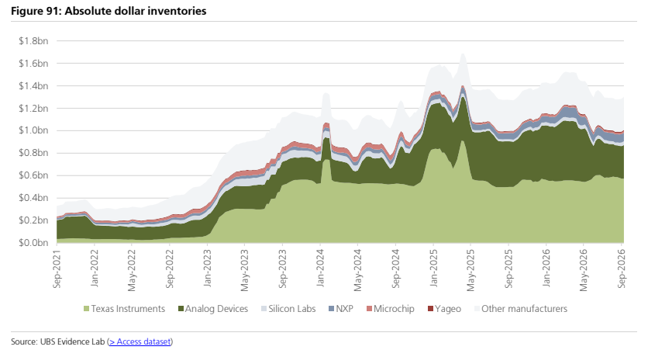The image size is (648, 357).
Task: Click the Other manufacturers legend swatch
Action: click(x=477, y=309)
